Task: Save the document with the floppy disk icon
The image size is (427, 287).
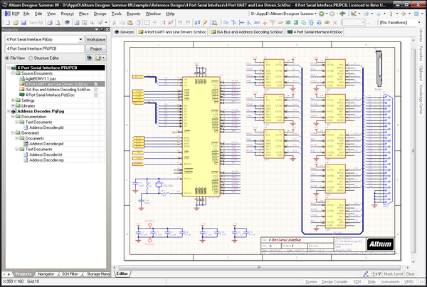Action: [23, 23]
